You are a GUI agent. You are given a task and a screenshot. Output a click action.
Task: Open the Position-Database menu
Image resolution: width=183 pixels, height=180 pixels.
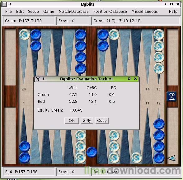tap(110, 12)
